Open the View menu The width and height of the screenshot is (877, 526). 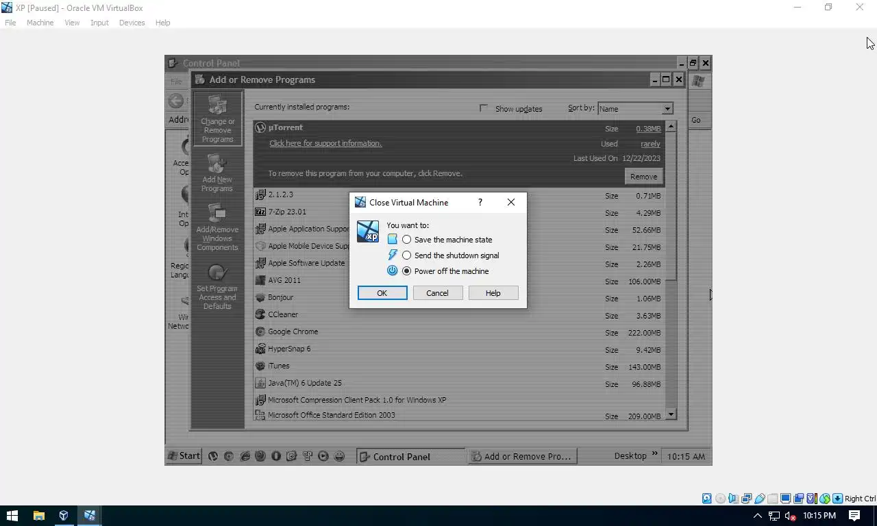[72, 23]
